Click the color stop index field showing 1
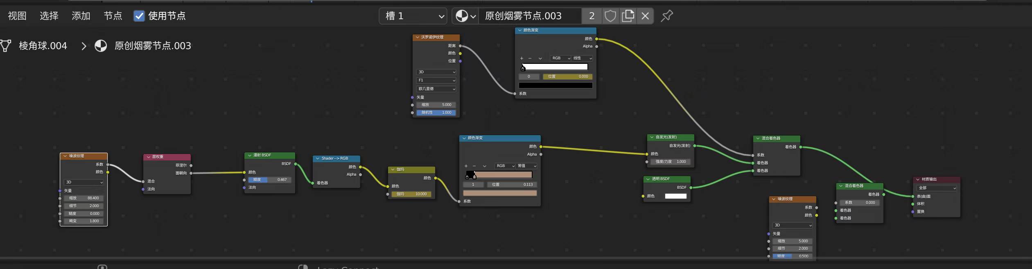 pyautogui.click(x=473, y=185)
